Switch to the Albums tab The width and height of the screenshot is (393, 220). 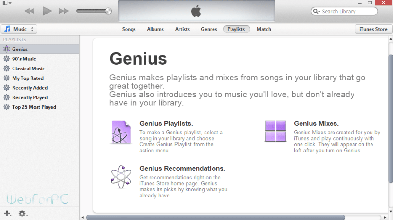coord(155,29)
